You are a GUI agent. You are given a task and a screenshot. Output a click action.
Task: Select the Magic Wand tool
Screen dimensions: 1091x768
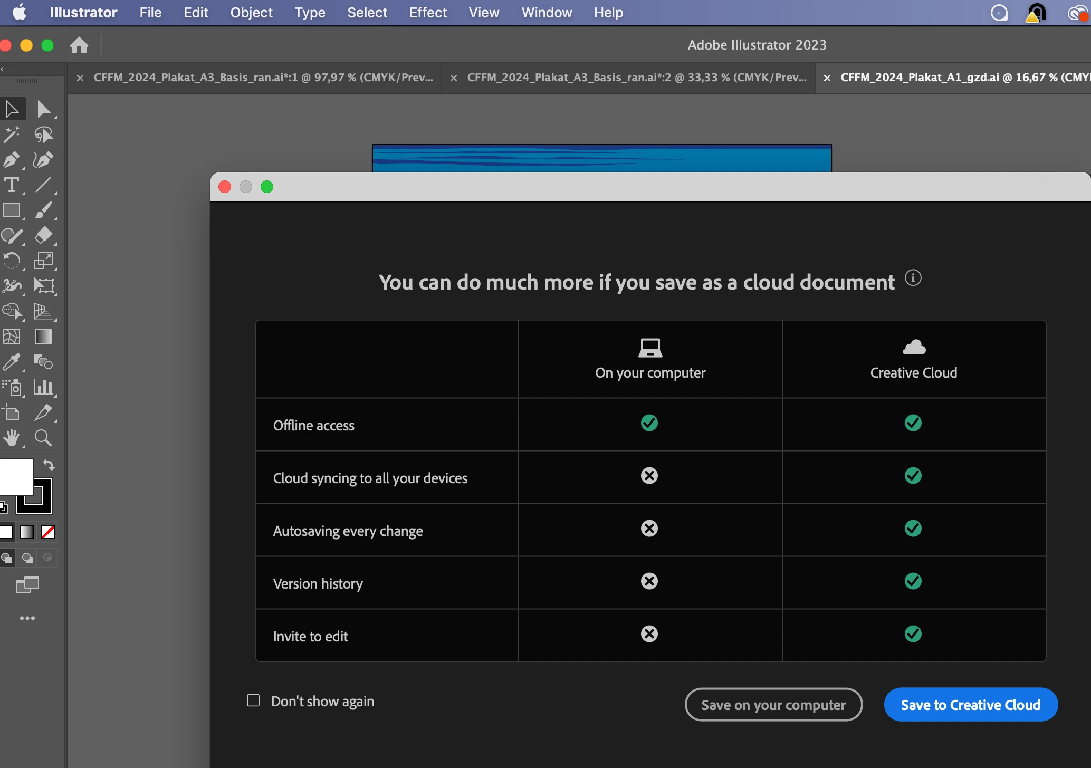coord(12,135)
